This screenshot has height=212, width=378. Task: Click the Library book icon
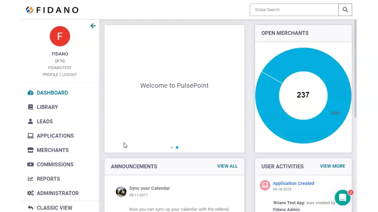pyautogui.click(x=30, y=107)
